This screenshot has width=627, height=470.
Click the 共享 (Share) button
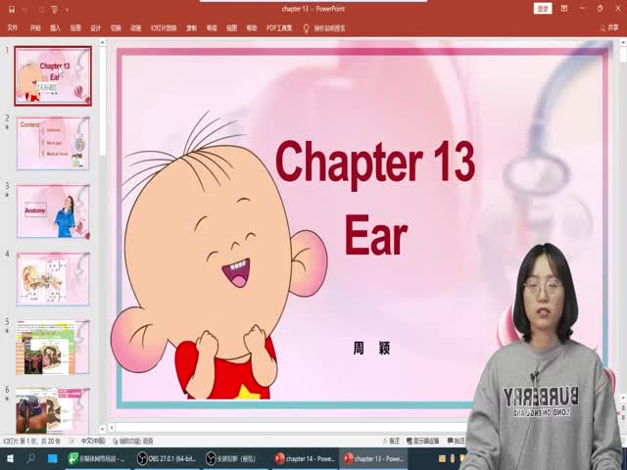[609, 27]
